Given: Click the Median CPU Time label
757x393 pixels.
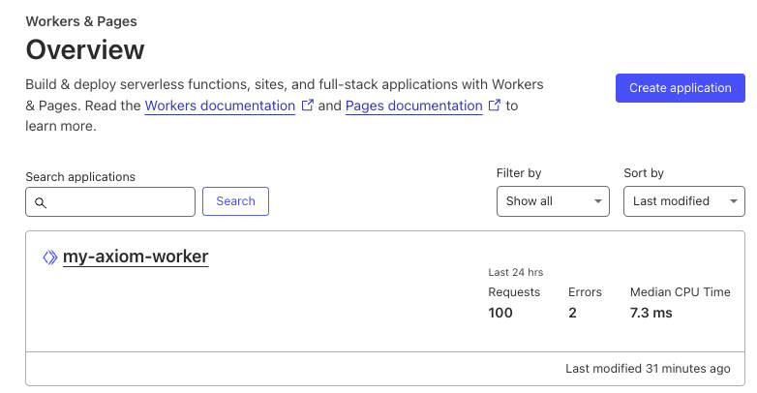Looking at the screenshot, I should point(681,292).
